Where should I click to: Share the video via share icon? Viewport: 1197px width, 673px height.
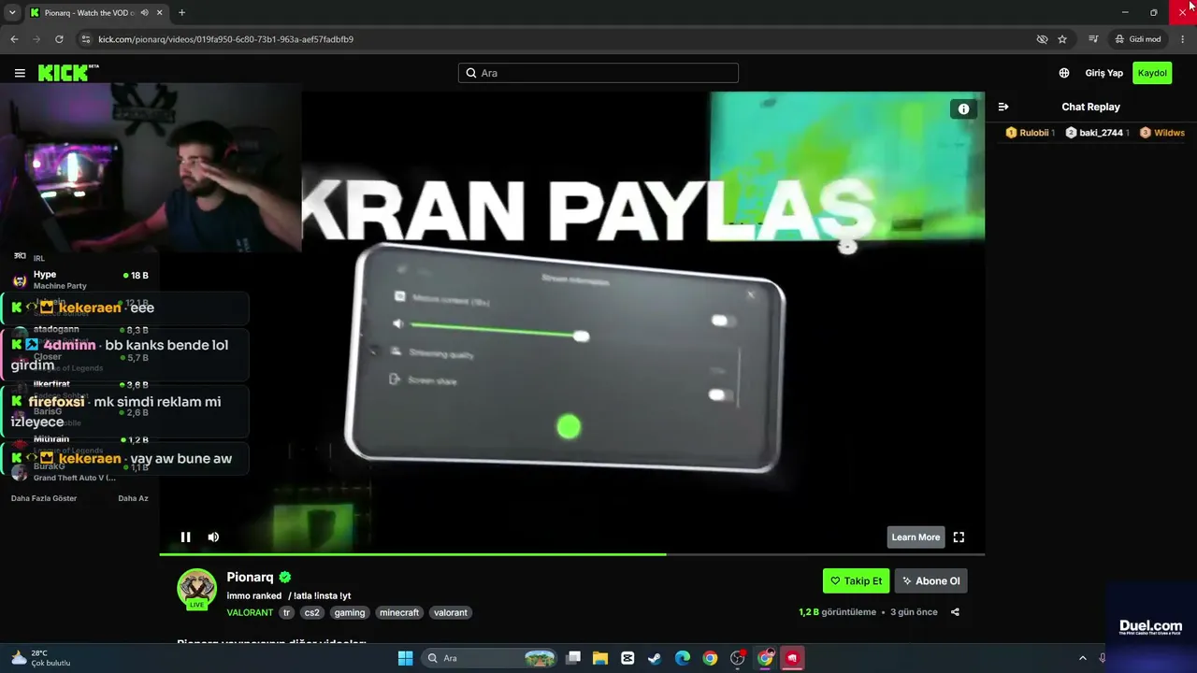(x=955, y=612)
